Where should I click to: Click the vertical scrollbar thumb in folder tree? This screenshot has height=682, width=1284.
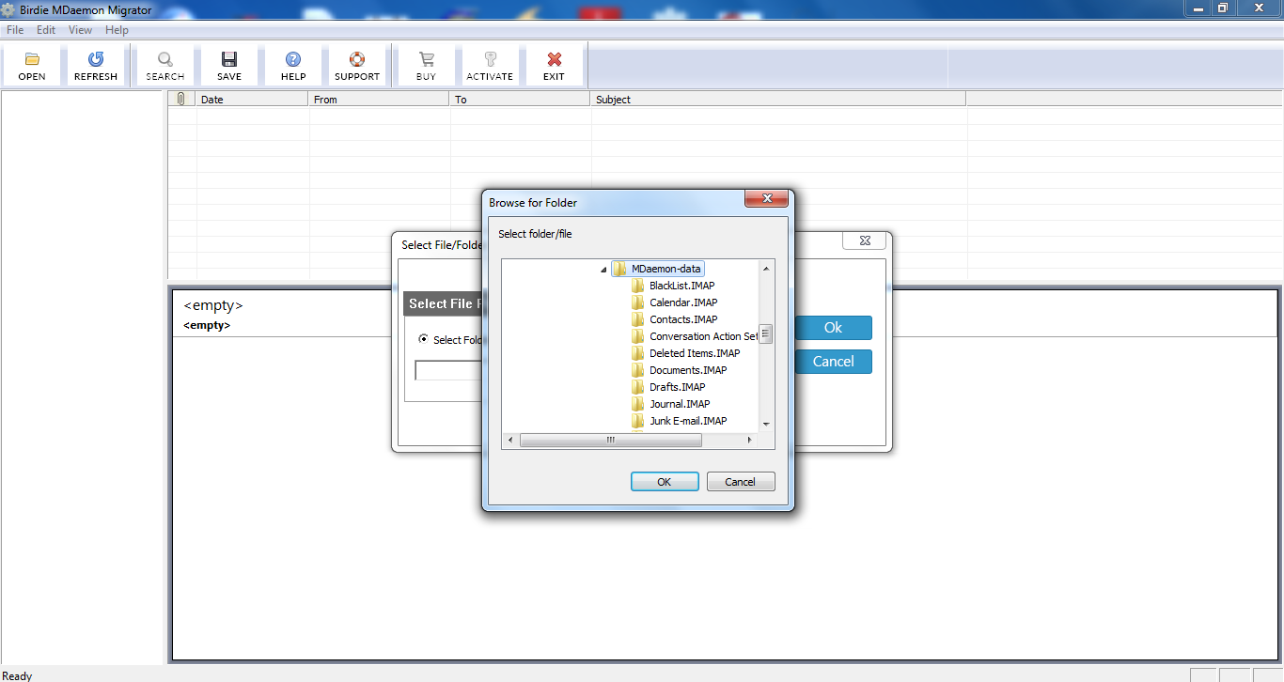tap(766, 334)
